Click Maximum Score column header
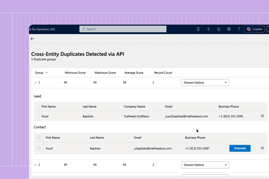 click(x=105, y=73)
